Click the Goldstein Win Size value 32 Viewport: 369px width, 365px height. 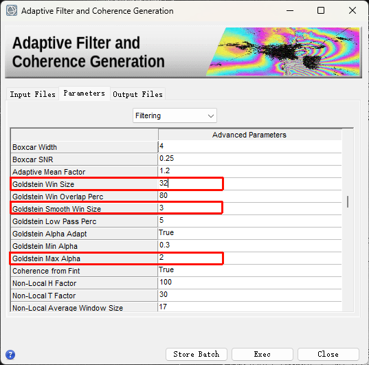[x=249, y=184]
